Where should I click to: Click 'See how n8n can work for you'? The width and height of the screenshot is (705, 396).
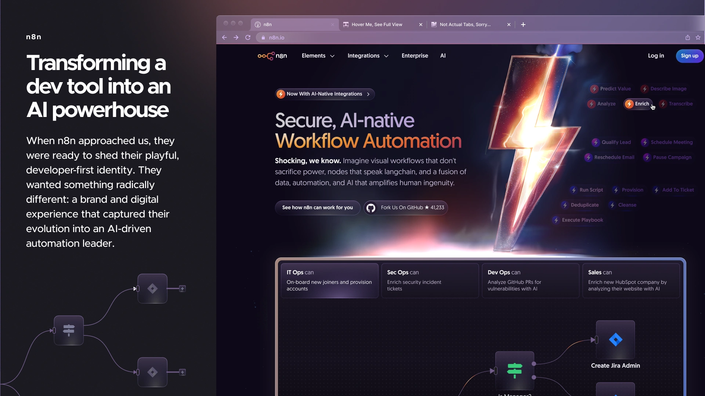click(x=318, y=208)
